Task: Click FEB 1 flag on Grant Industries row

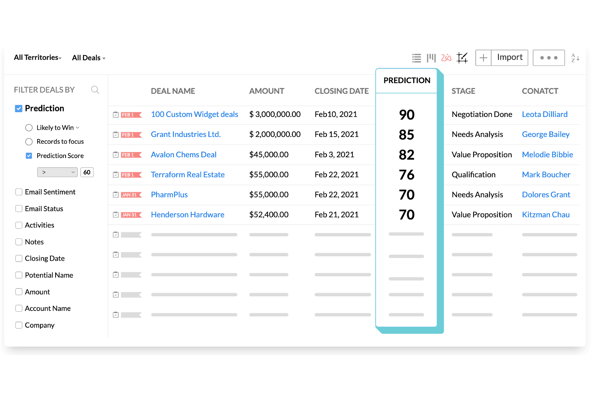Action: (x=132, y=135)
